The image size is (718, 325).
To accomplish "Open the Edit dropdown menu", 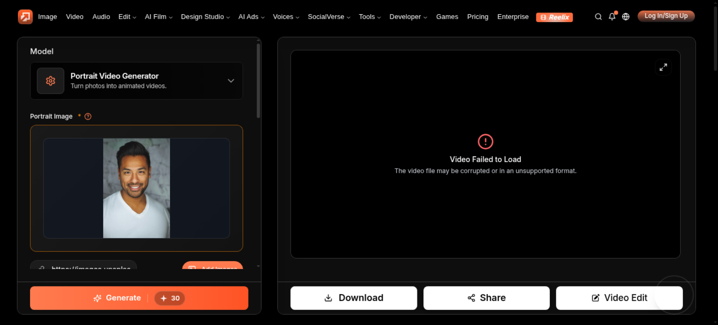I will point(127,17).
